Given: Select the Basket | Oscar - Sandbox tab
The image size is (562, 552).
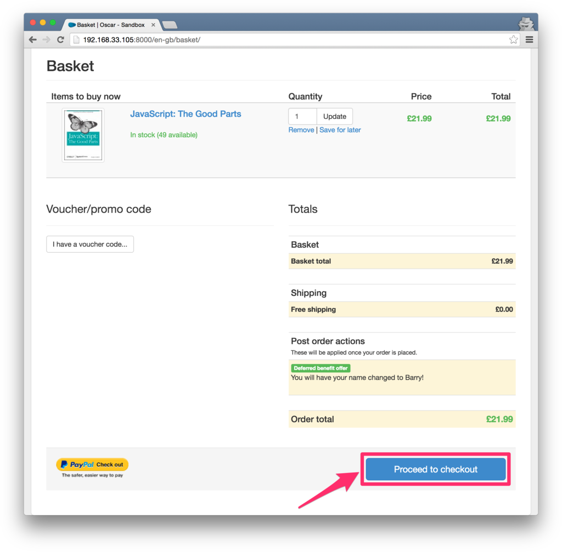Looking at the screenshot, I should (110, 25).
